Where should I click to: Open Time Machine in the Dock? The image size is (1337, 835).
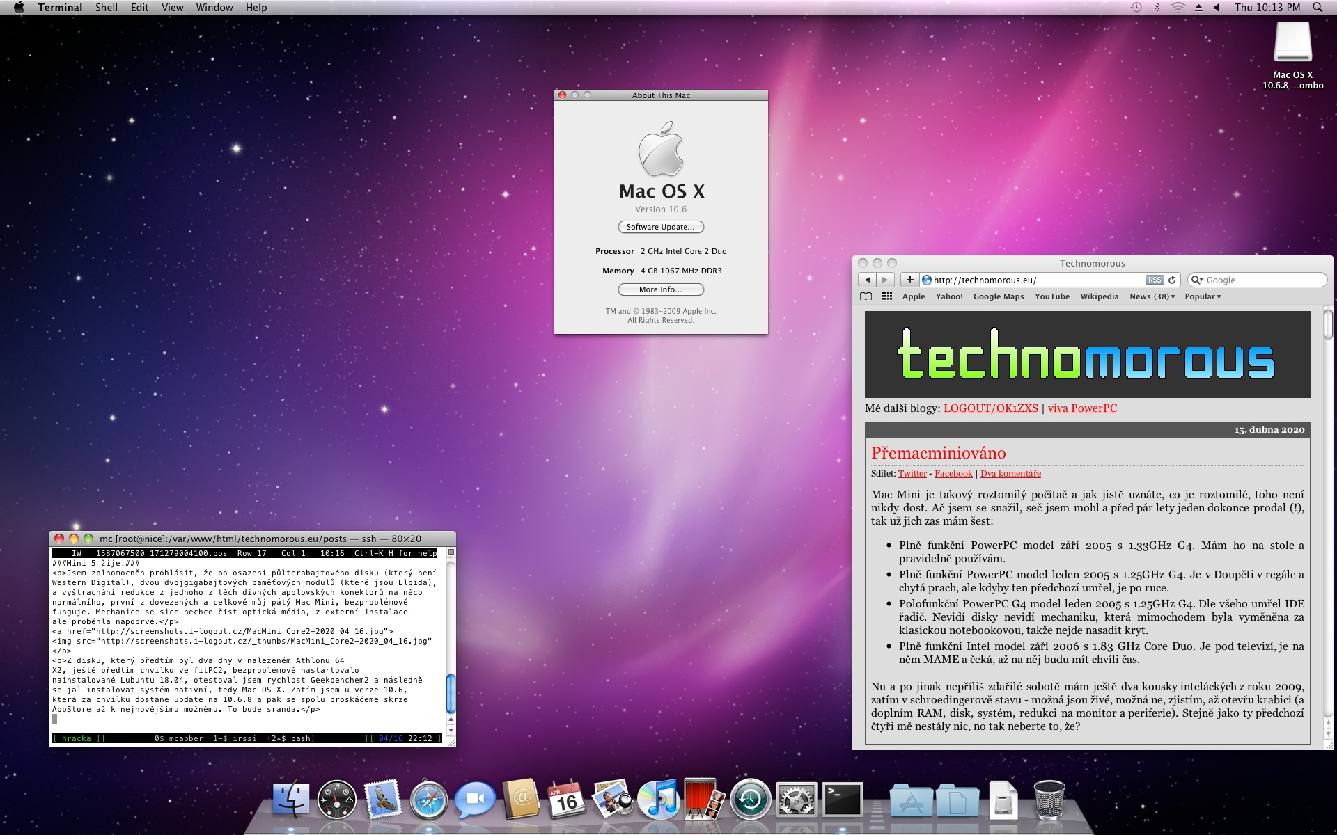pyautogui.click(x=750, y=800)
